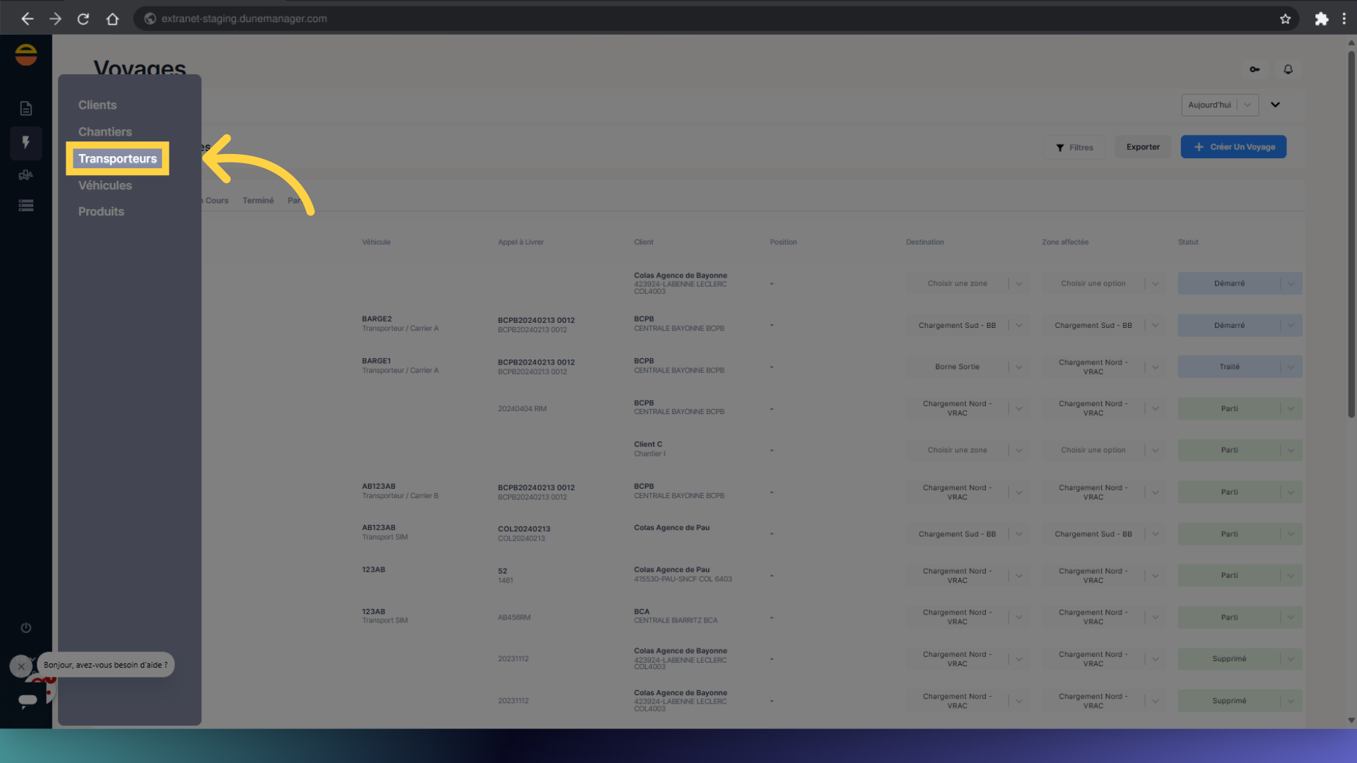1357x763 pixels.
Task: Click the stacked list sidebar icon
Action: click(x=26, y=206)
